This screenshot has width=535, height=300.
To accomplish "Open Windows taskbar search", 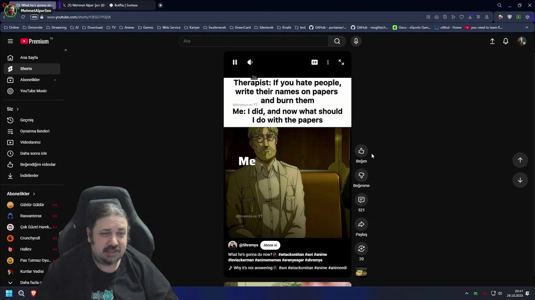I will click(21, 293).
